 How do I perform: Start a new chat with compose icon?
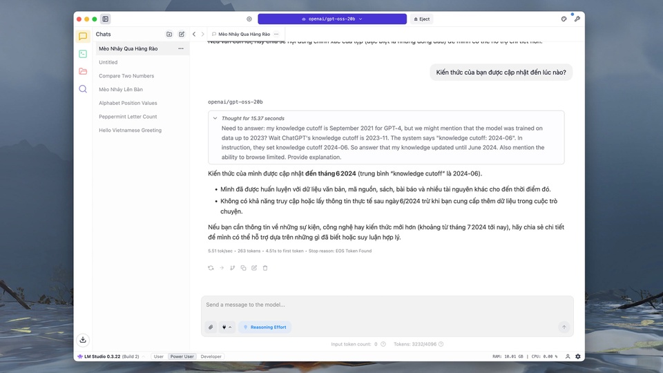182,34
